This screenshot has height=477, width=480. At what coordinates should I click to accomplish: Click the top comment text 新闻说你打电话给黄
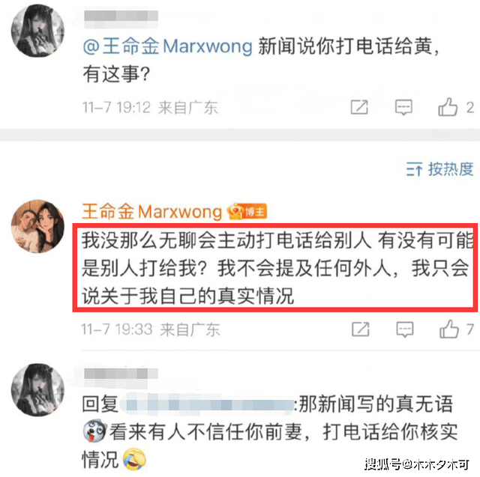(345, 46)
